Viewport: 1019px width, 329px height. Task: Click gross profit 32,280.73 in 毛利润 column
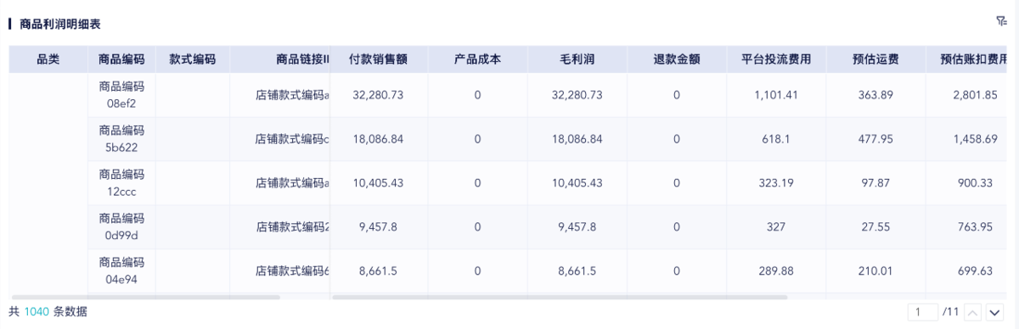coord(577,95)
